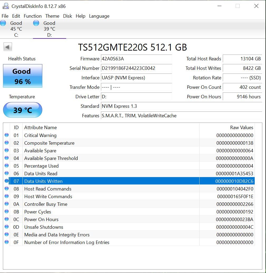Viewport: 266px width, 273px height.
Task: Click the Rotation Rate value field
Action: coord(243,78)
